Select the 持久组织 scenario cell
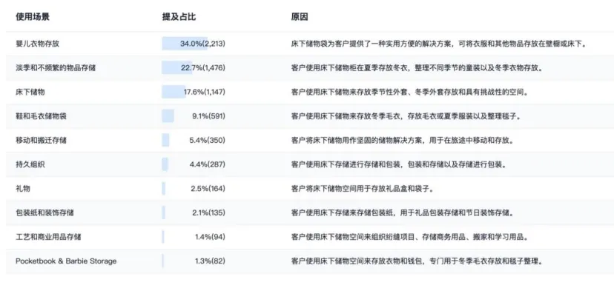Image resolution: width=614 pixels, height=288 pixels. point(30,164)
